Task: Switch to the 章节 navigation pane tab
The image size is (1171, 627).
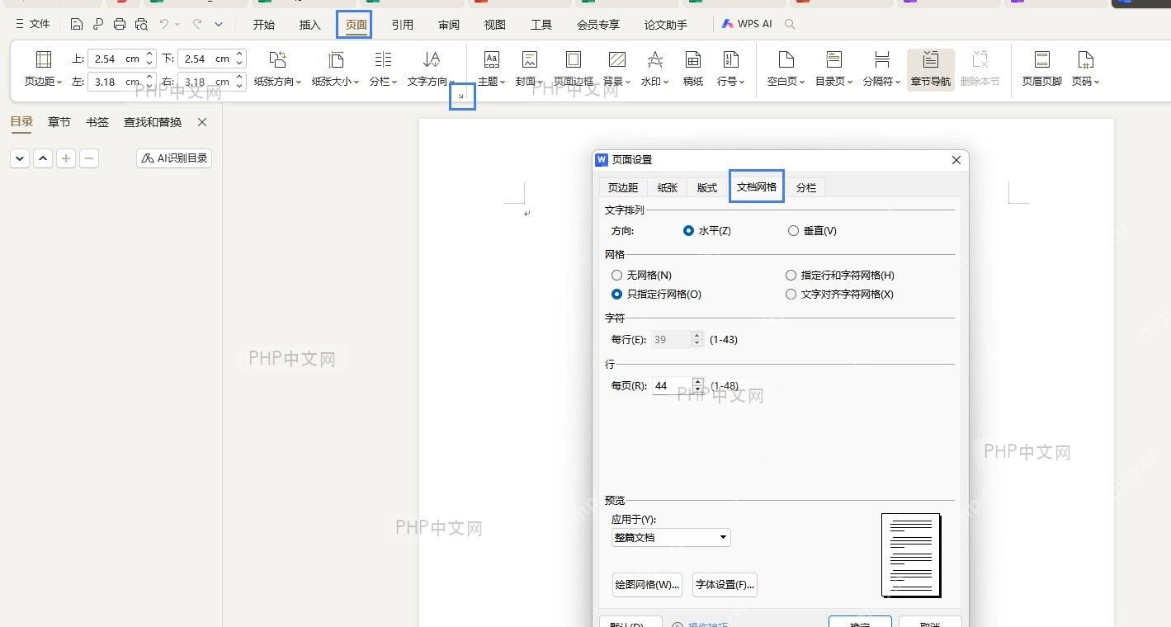Action: pyautogui.click(x=59, y=122)
